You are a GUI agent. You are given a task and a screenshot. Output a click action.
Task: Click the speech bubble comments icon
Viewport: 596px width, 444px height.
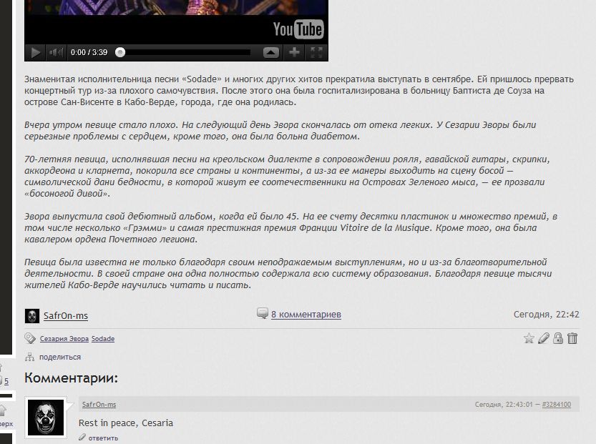263,313
